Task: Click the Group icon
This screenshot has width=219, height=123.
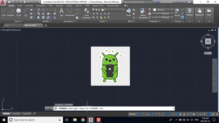Action: pyautogui.click(x=177, y=12)
